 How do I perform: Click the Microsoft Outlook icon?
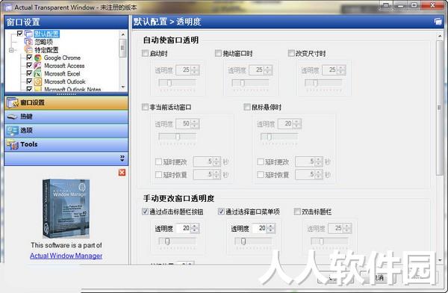point(38,81)
